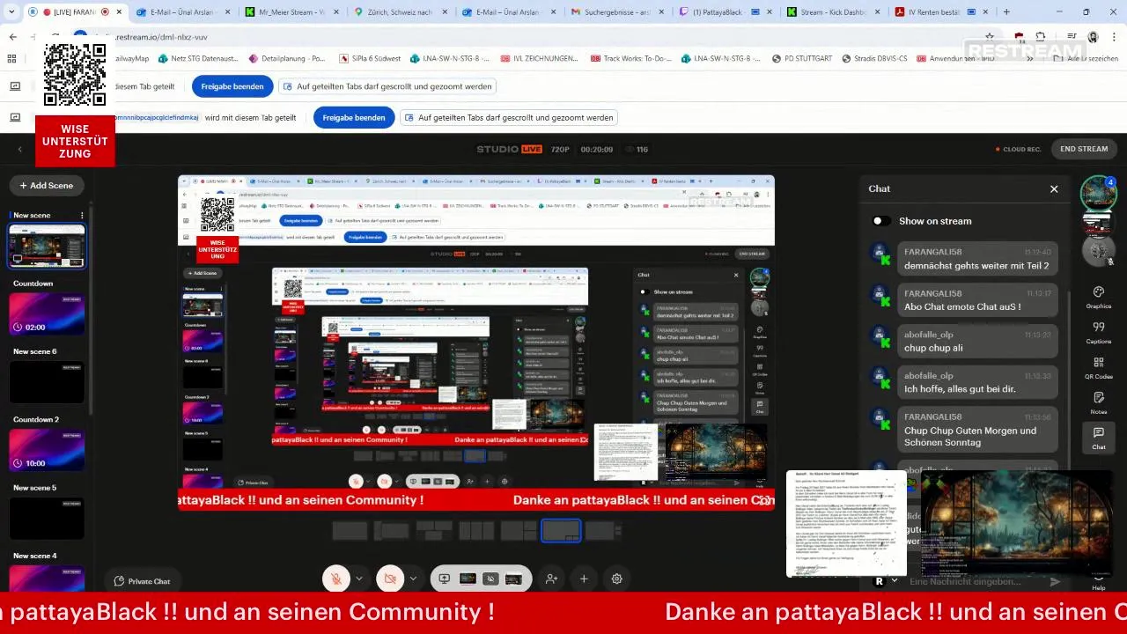Go back with the browser back arrow
The width and height of the screenshot is (1127, 634).
pos(13,37)
